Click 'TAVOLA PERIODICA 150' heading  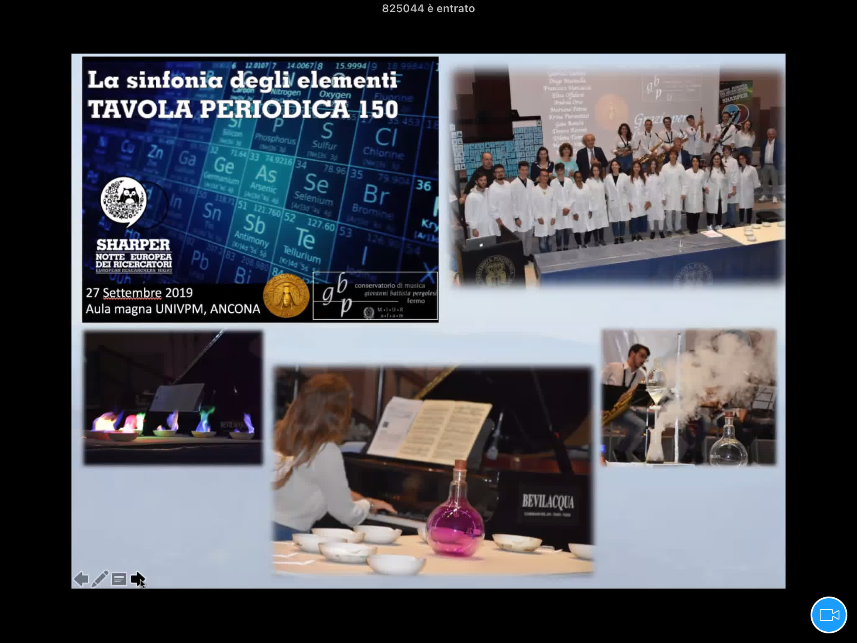click(243, 109)
